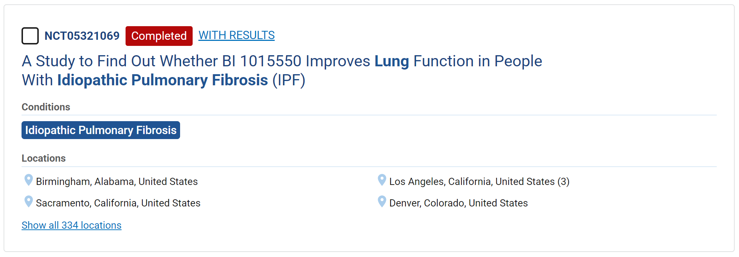Select the Idiopathic Pulmonary Fibrosis condition tag
Image resolution: width=739 pixels, height=257 pixels.
click(x=101, y=130)
